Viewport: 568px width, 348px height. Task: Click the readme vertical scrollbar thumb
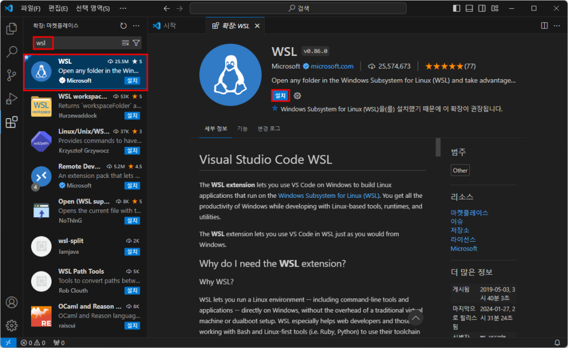click(438, 147)
